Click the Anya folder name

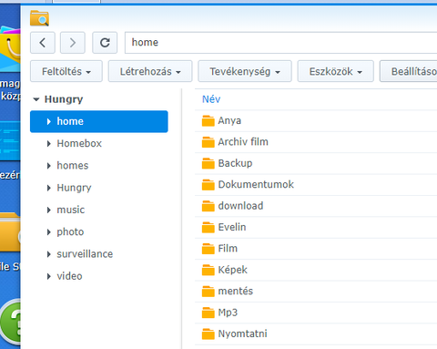[229, 120]
